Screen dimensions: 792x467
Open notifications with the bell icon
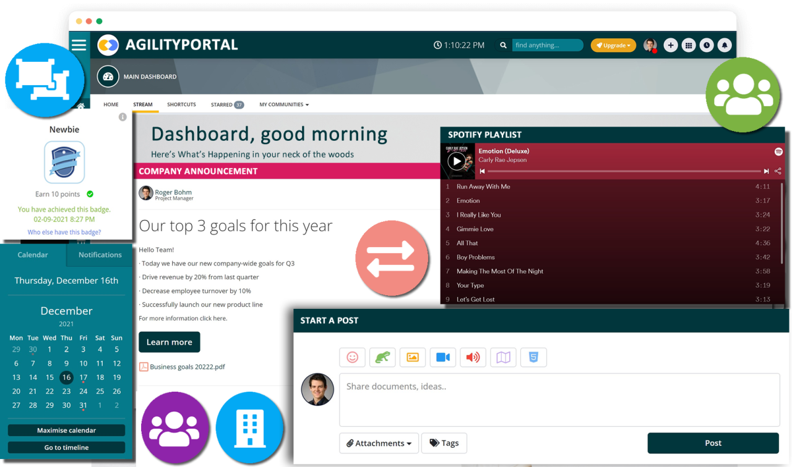click(x=725, y=44)
